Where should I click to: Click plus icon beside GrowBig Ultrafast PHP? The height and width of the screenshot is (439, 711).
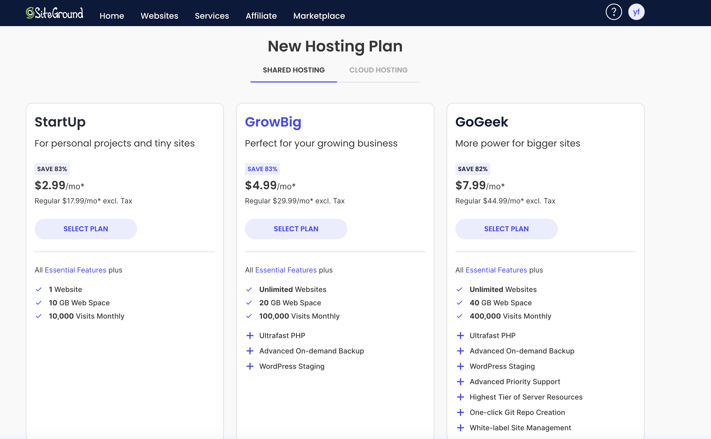(250, 335)
